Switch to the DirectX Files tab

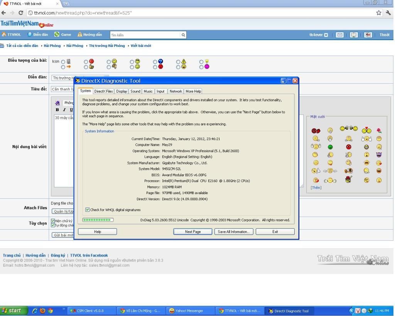[103, 91]
